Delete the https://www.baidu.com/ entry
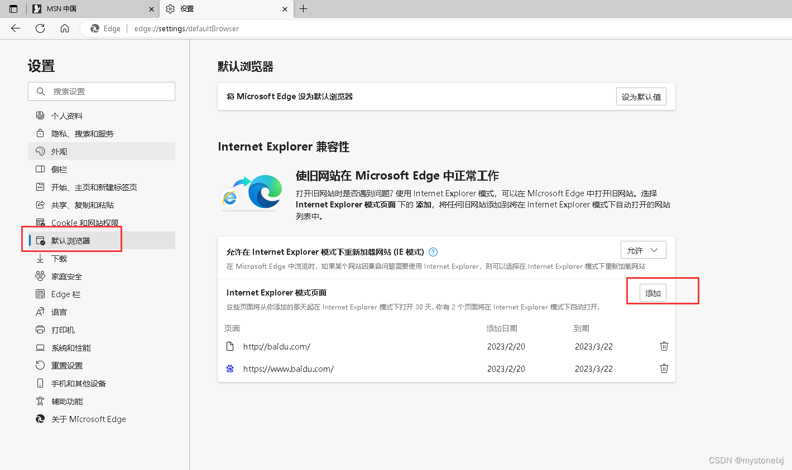This screenshot has height=470, width=792. coord(664,369)
